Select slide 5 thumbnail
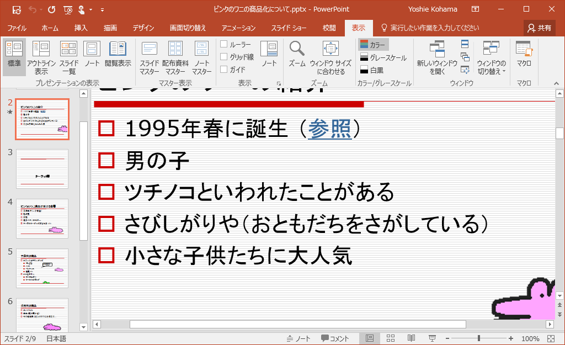Image resolution: width=565 pixels, height=345 pixels. click(x=42, y=268)
